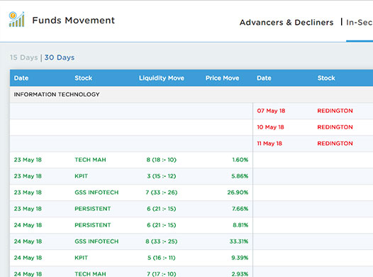Click the 24 May 18 date beside GSS INFOTECH
The width and height of the screenshot is (373, 277).
tap(28, 241)
